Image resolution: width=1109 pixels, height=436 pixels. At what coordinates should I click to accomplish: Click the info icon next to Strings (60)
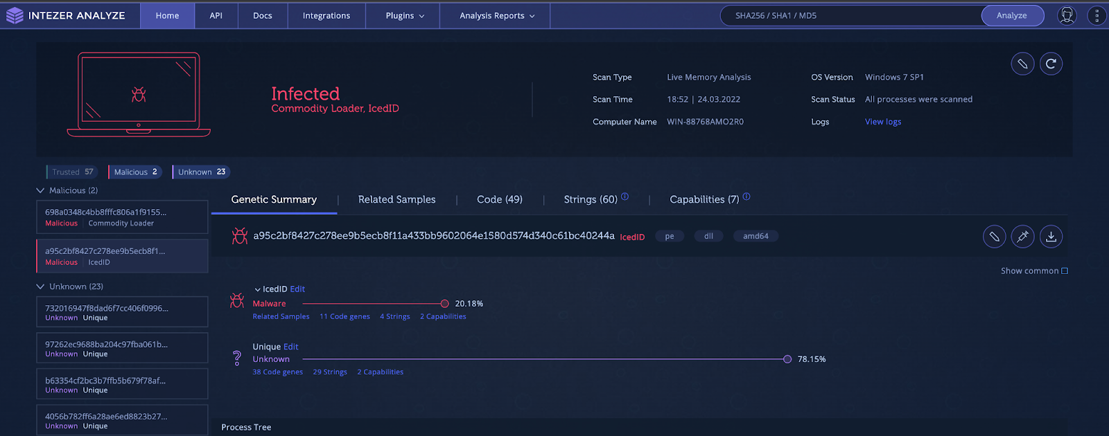point(625,197)
